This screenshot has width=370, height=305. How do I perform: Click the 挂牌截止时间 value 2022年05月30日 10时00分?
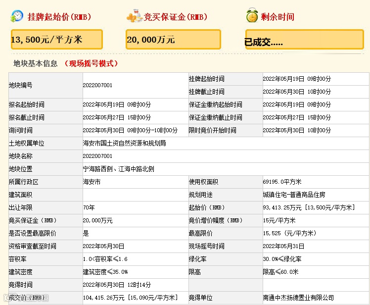(297, 92)
